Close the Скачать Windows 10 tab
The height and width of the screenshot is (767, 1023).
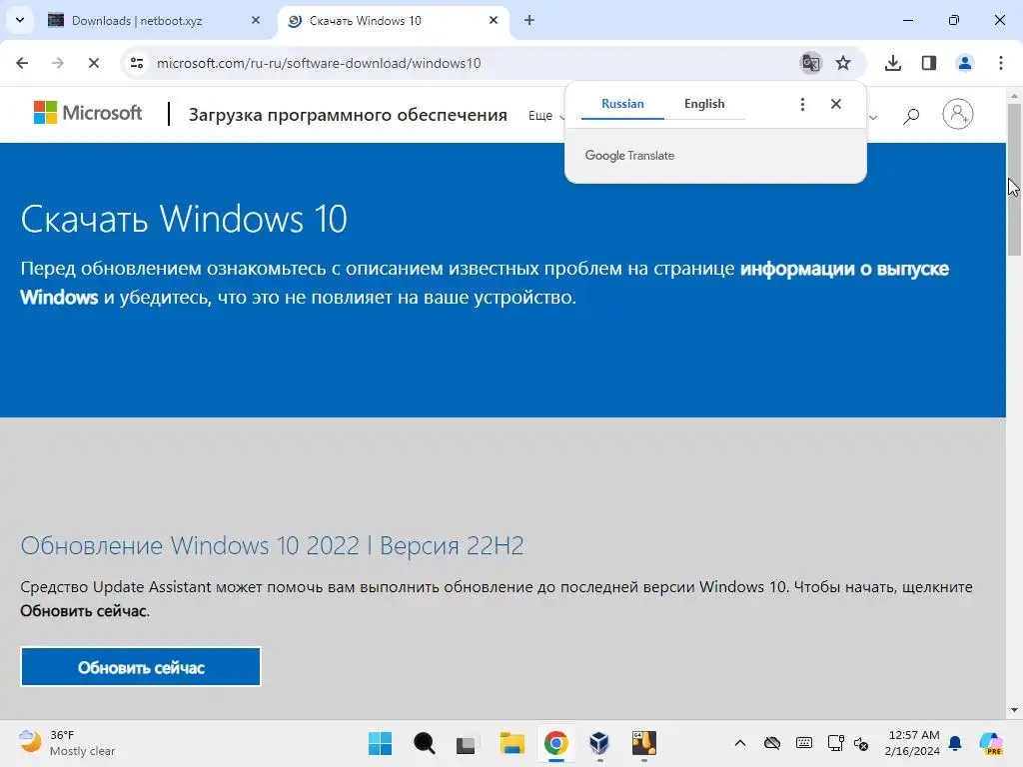494,20
